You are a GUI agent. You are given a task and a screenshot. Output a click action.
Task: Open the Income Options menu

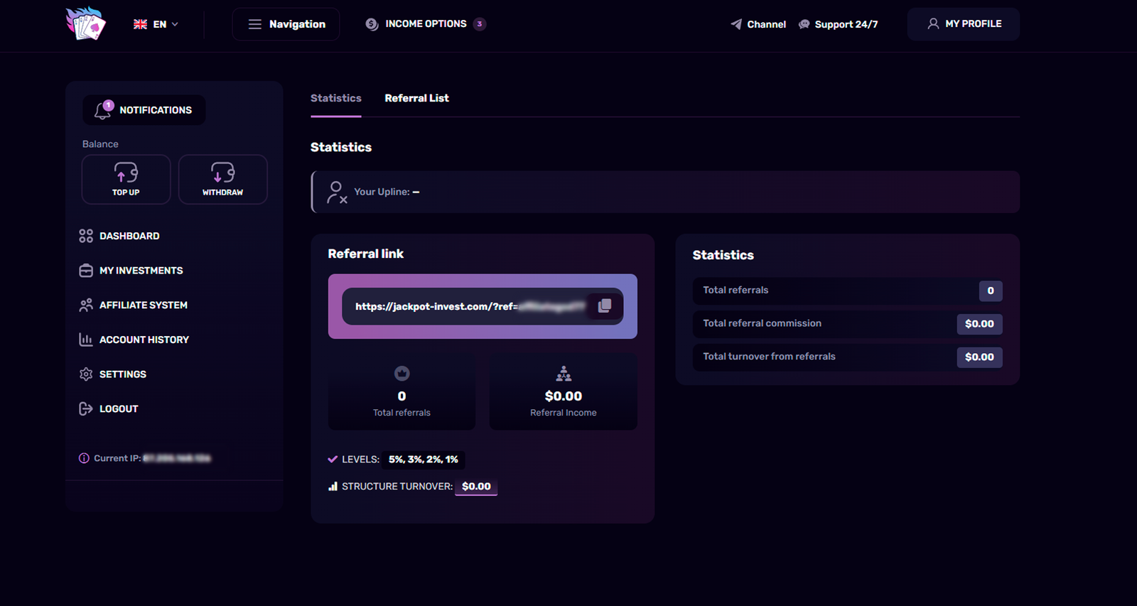pos(425,24)
